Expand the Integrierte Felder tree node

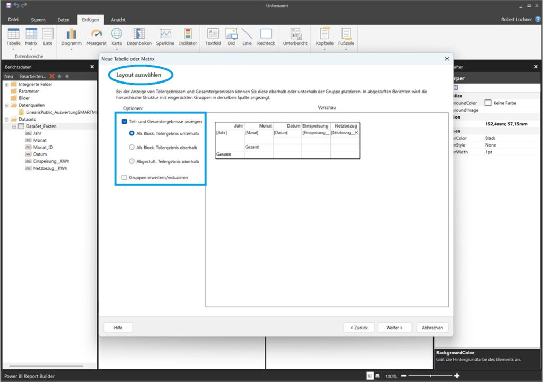tap(7, 84)
